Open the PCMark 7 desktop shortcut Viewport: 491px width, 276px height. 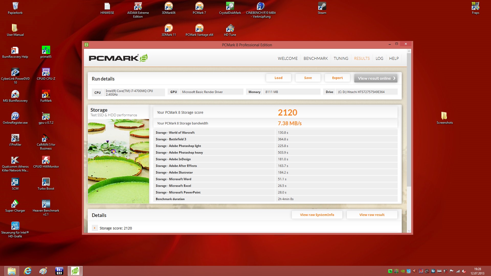(199, 6)
